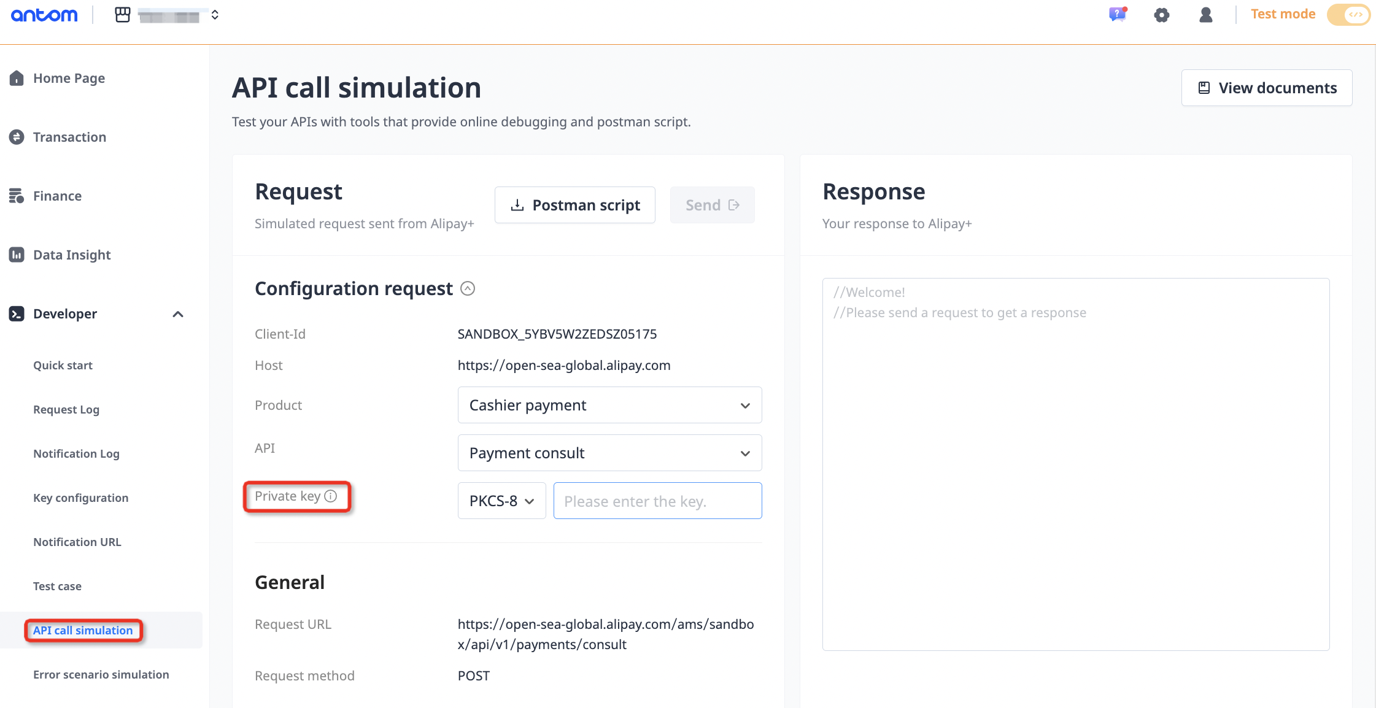Toggle the Test mode switch
1376x708 pixels.
1348,14
